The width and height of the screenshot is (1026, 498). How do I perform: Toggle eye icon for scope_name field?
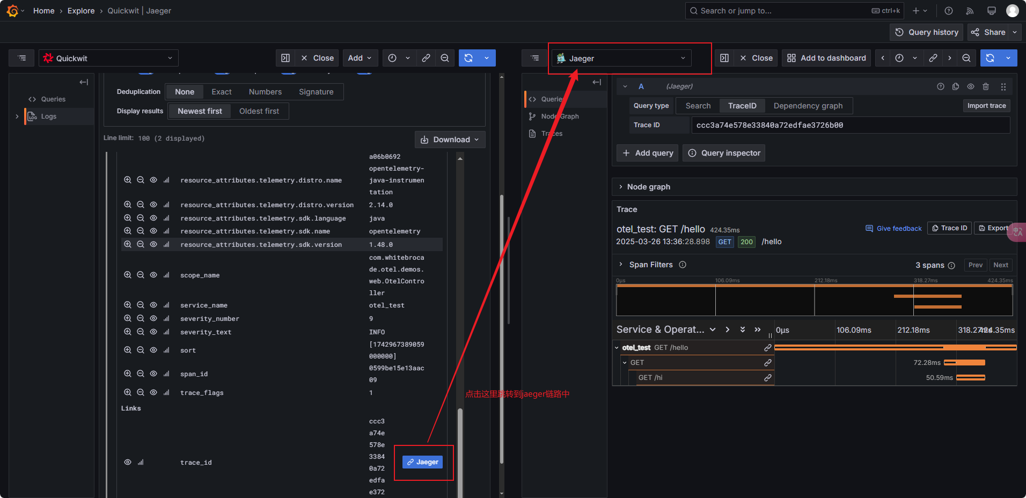pyautogui.click(x=153, y=275)
